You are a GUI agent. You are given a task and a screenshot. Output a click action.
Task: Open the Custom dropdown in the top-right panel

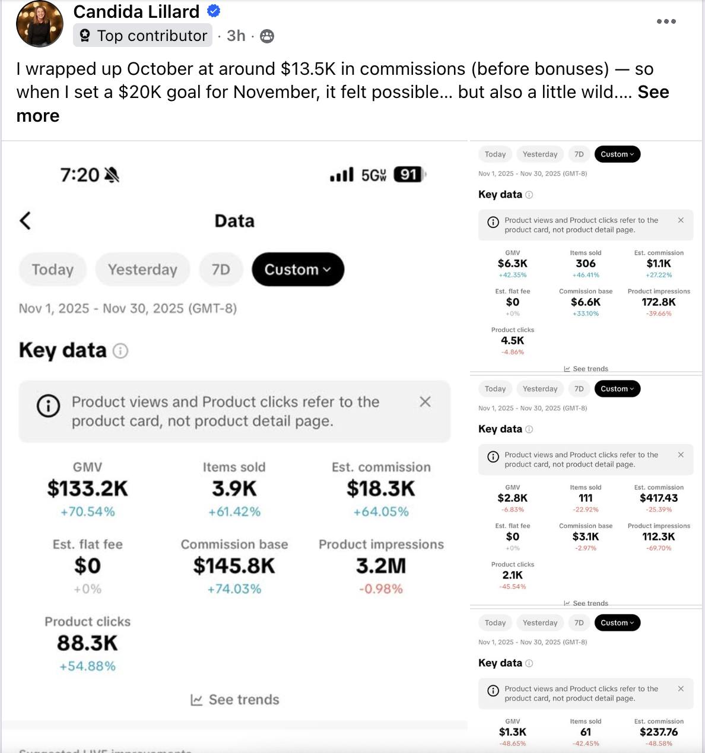click(617, 154)
